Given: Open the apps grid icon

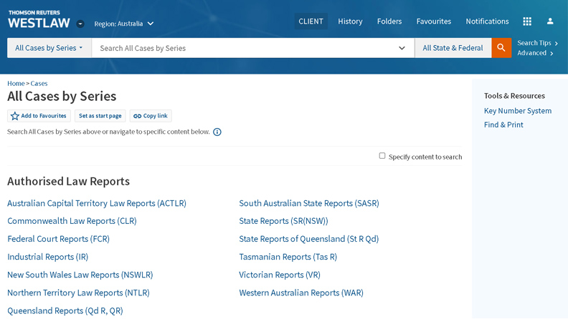Looking at the screenshot, I should click(x=527, y=21).
